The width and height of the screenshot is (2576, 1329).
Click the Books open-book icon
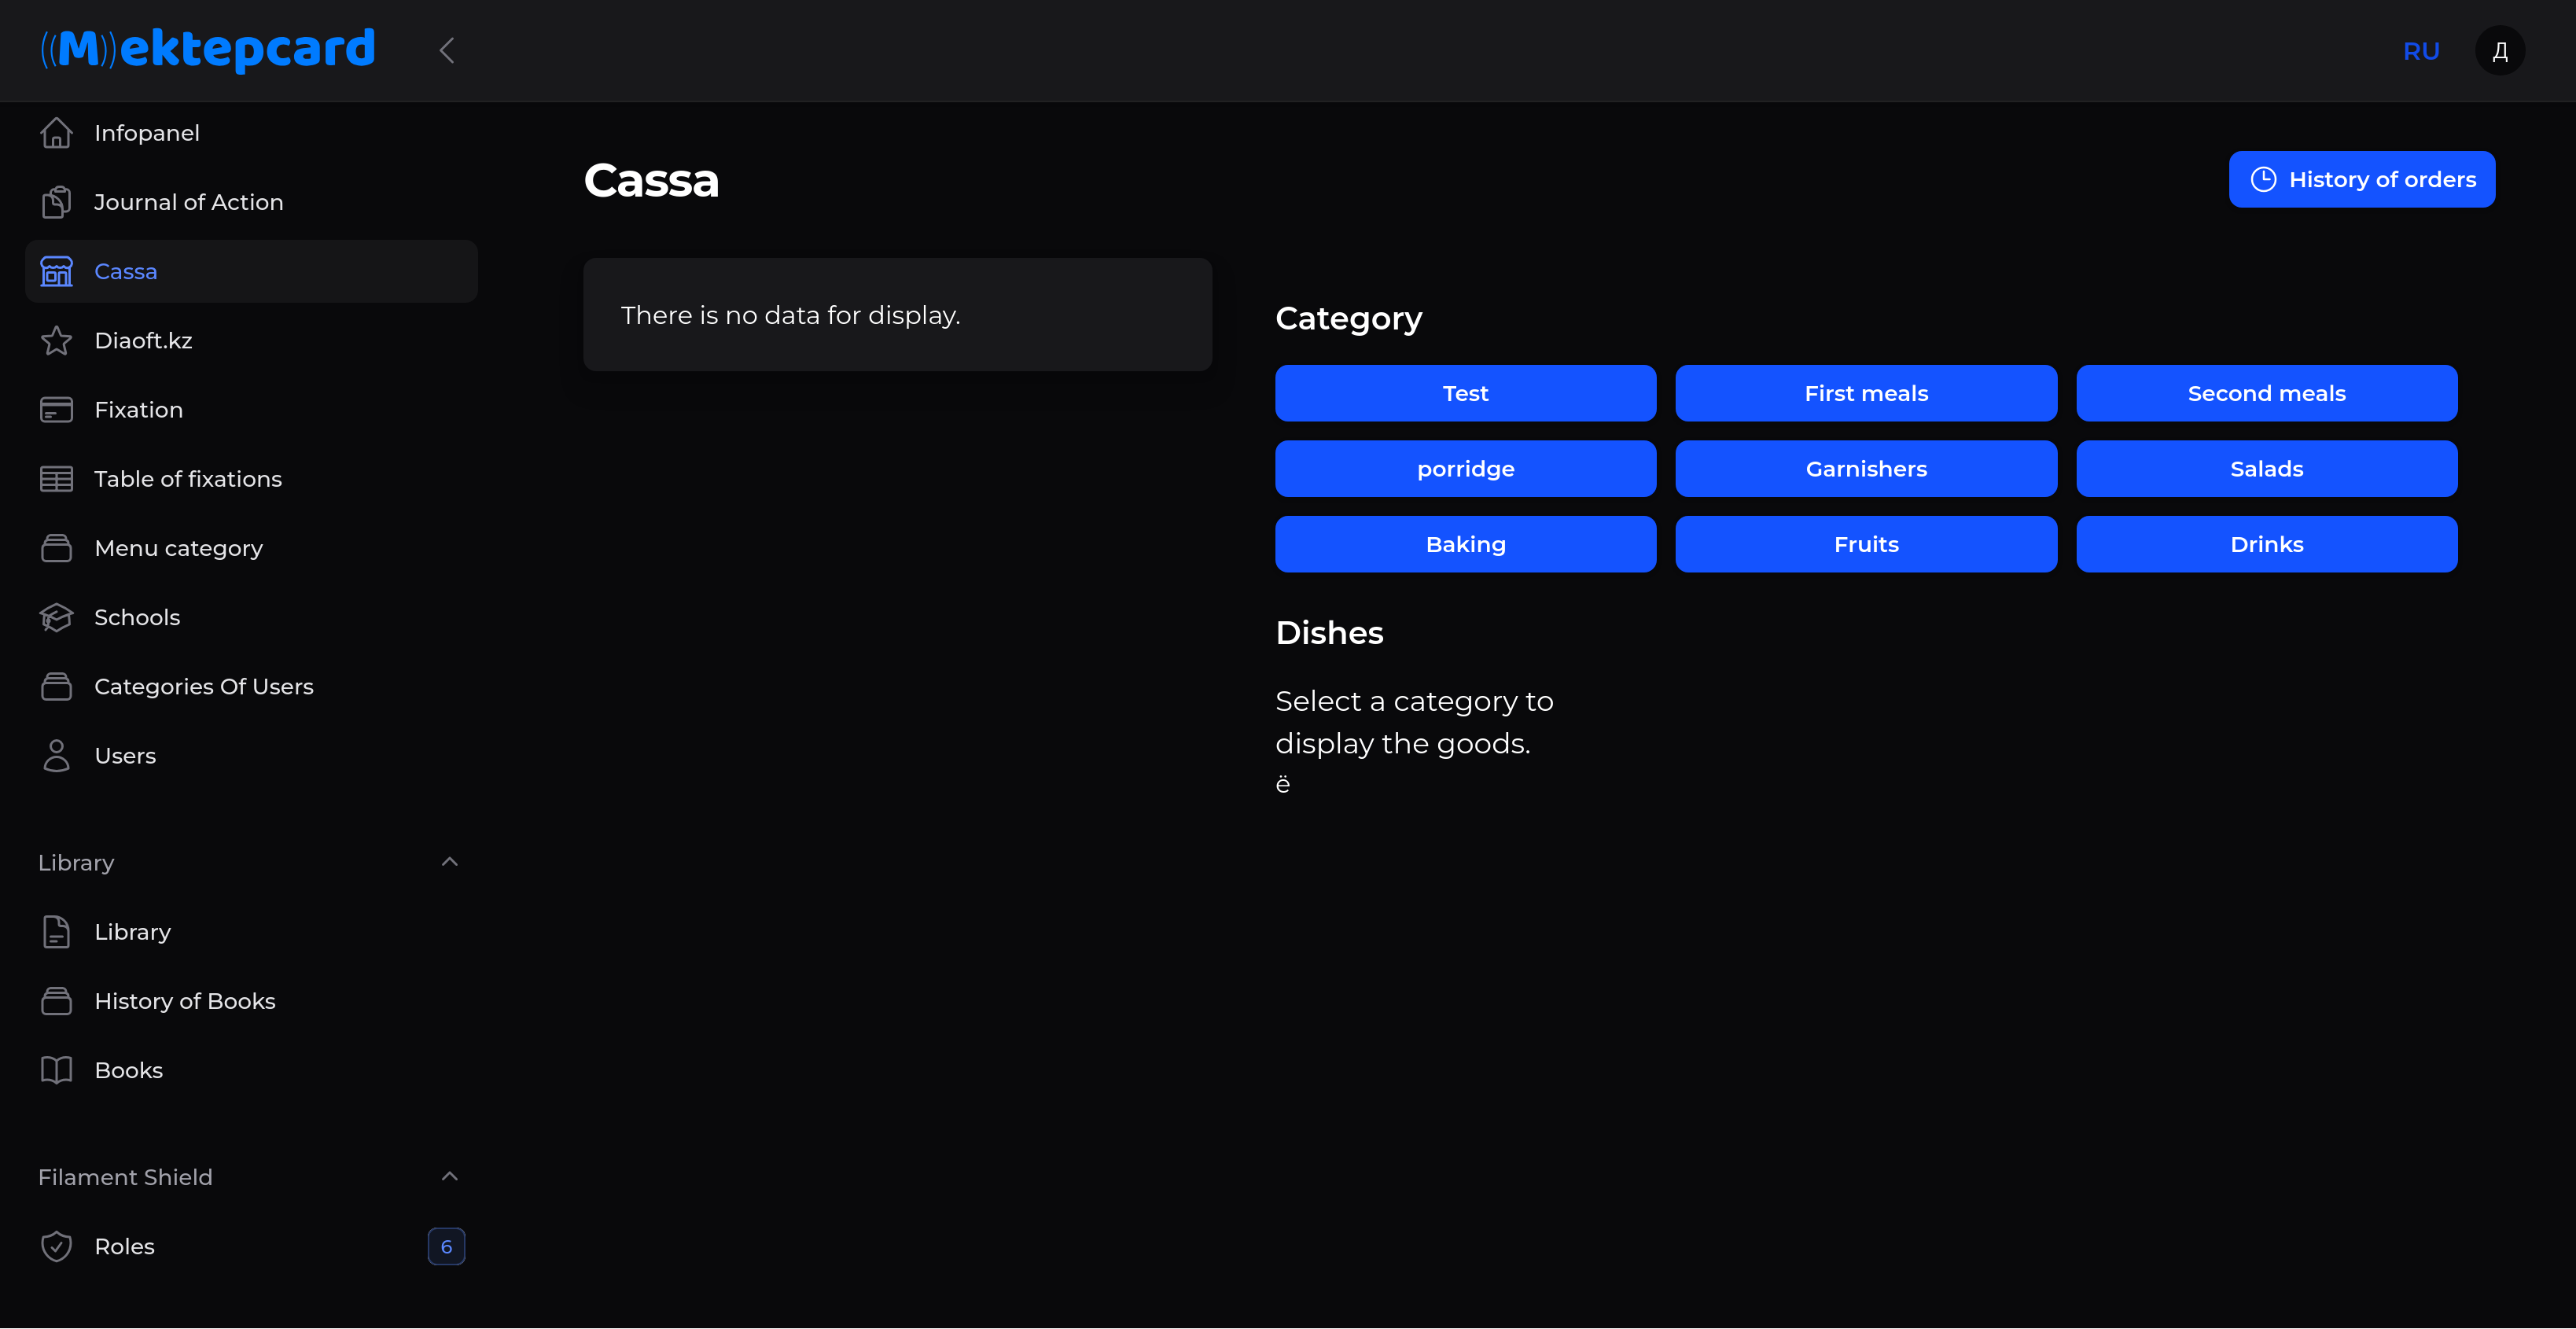click(x=56, y=1070)
